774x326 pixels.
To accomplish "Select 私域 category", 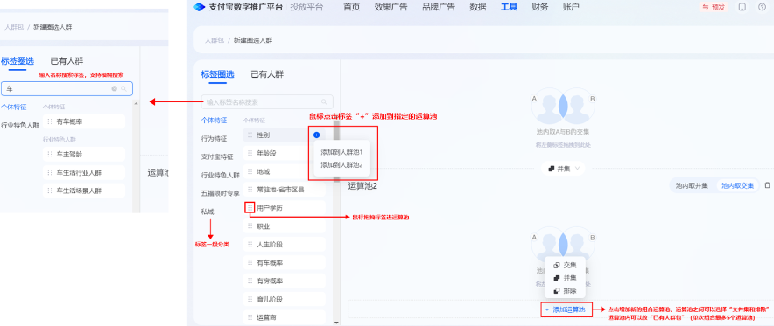I will [208, 212].
